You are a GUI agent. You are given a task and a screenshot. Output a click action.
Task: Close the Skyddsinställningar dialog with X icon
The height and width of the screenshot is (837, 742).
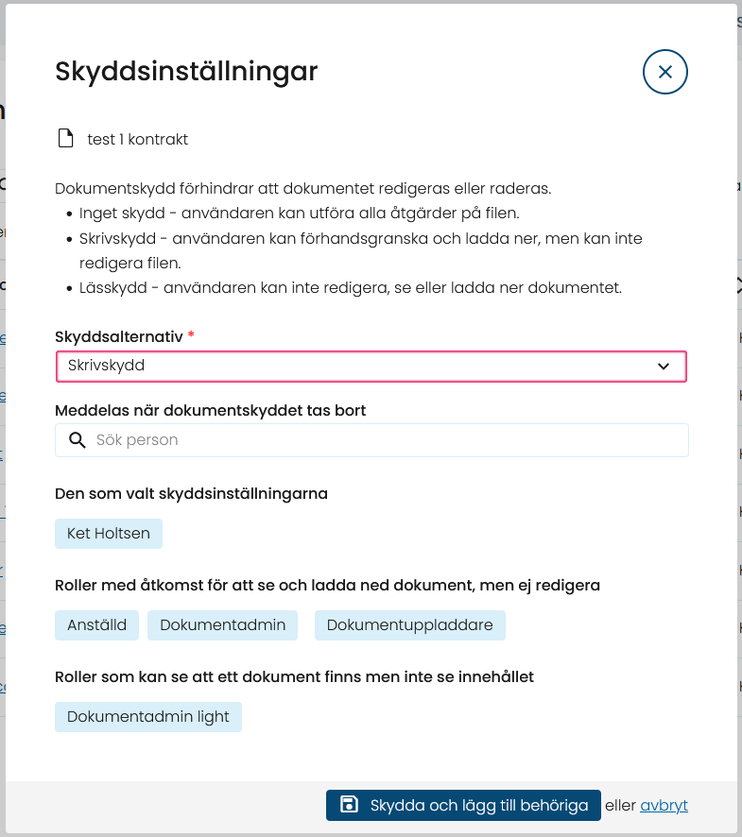[x=664, y=72]
